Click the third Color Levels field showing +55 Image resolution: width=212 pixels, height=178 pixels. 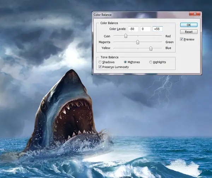tap(157, 29)
